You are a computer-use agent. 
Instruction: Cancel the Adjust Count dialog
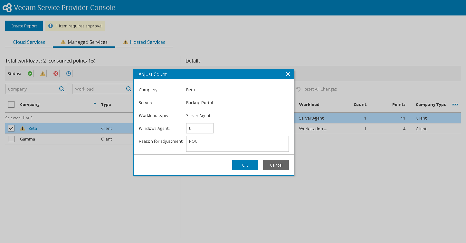[276, 165]
